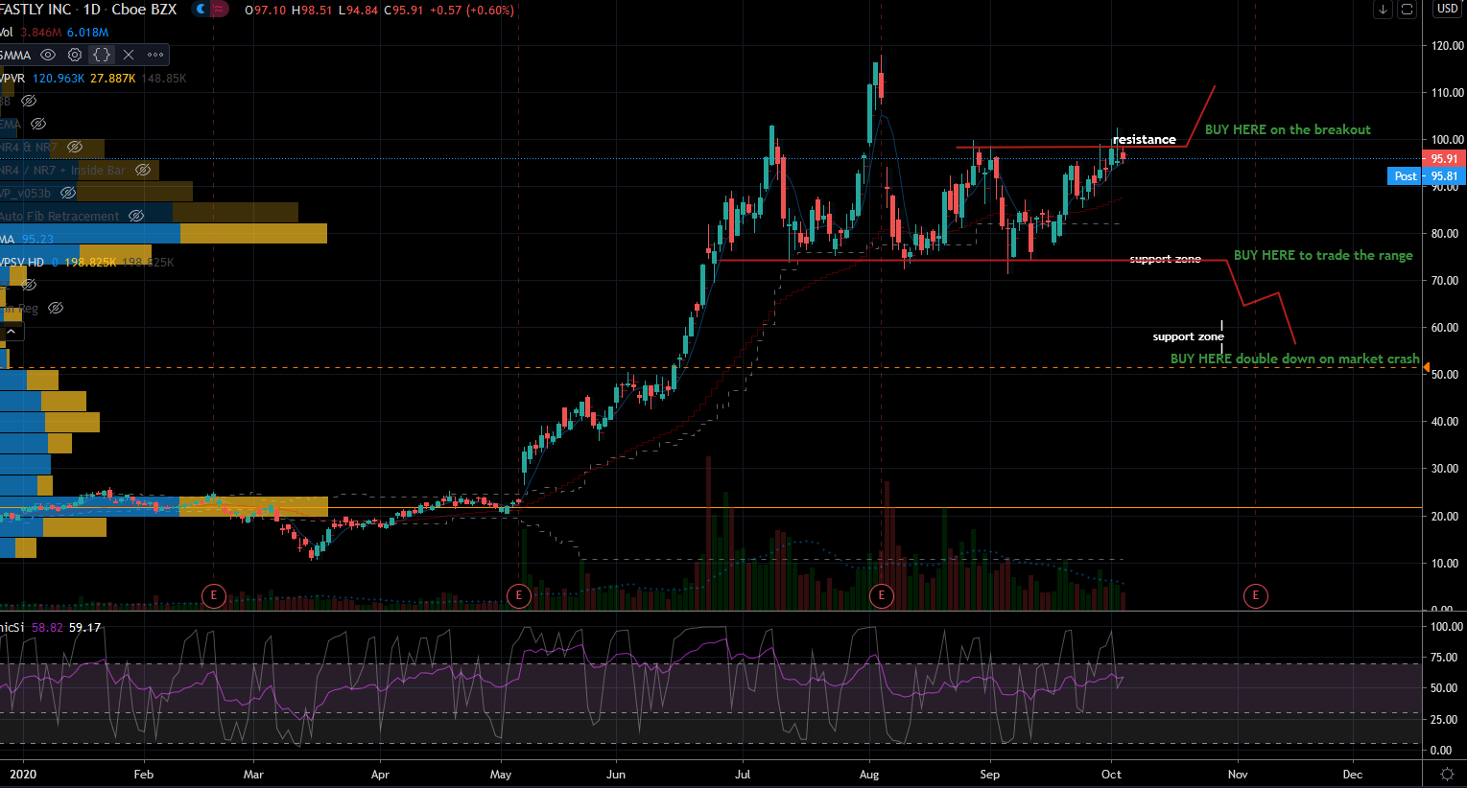Click the down-arrow button near USD

[x=1383, y=10]
